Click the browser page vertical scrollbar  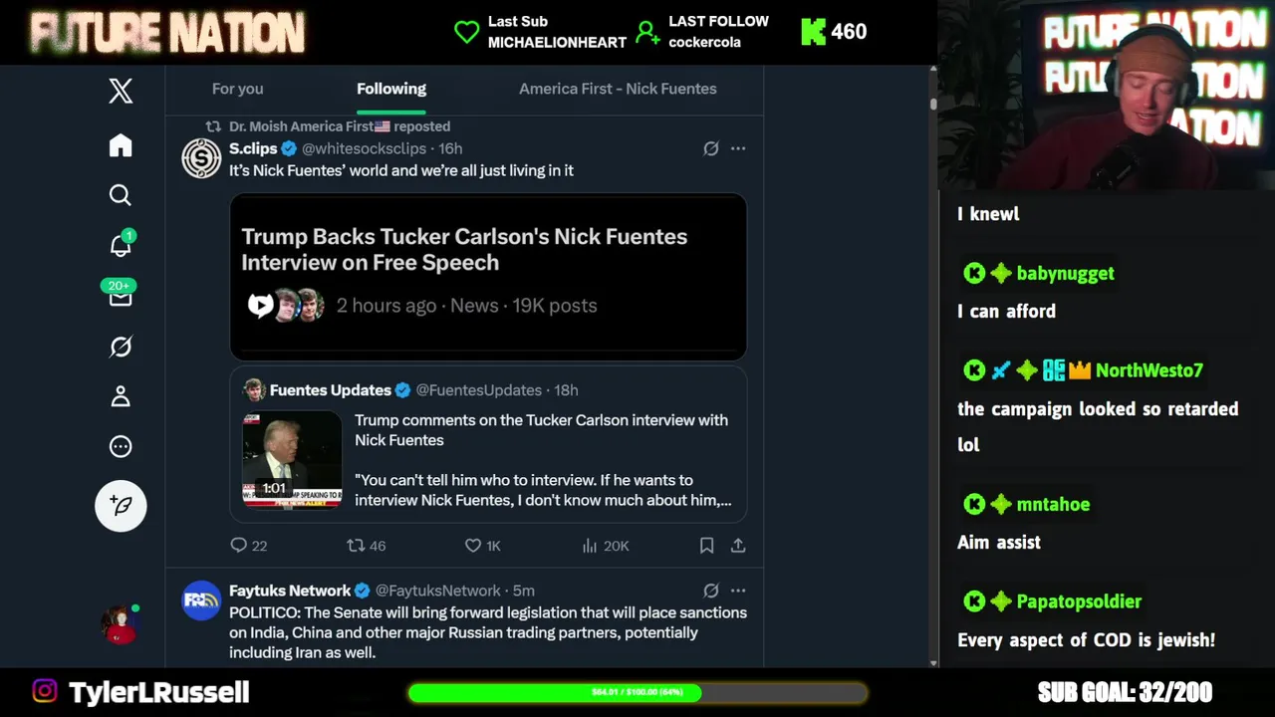pyautogui.click(x=933, y=366)
